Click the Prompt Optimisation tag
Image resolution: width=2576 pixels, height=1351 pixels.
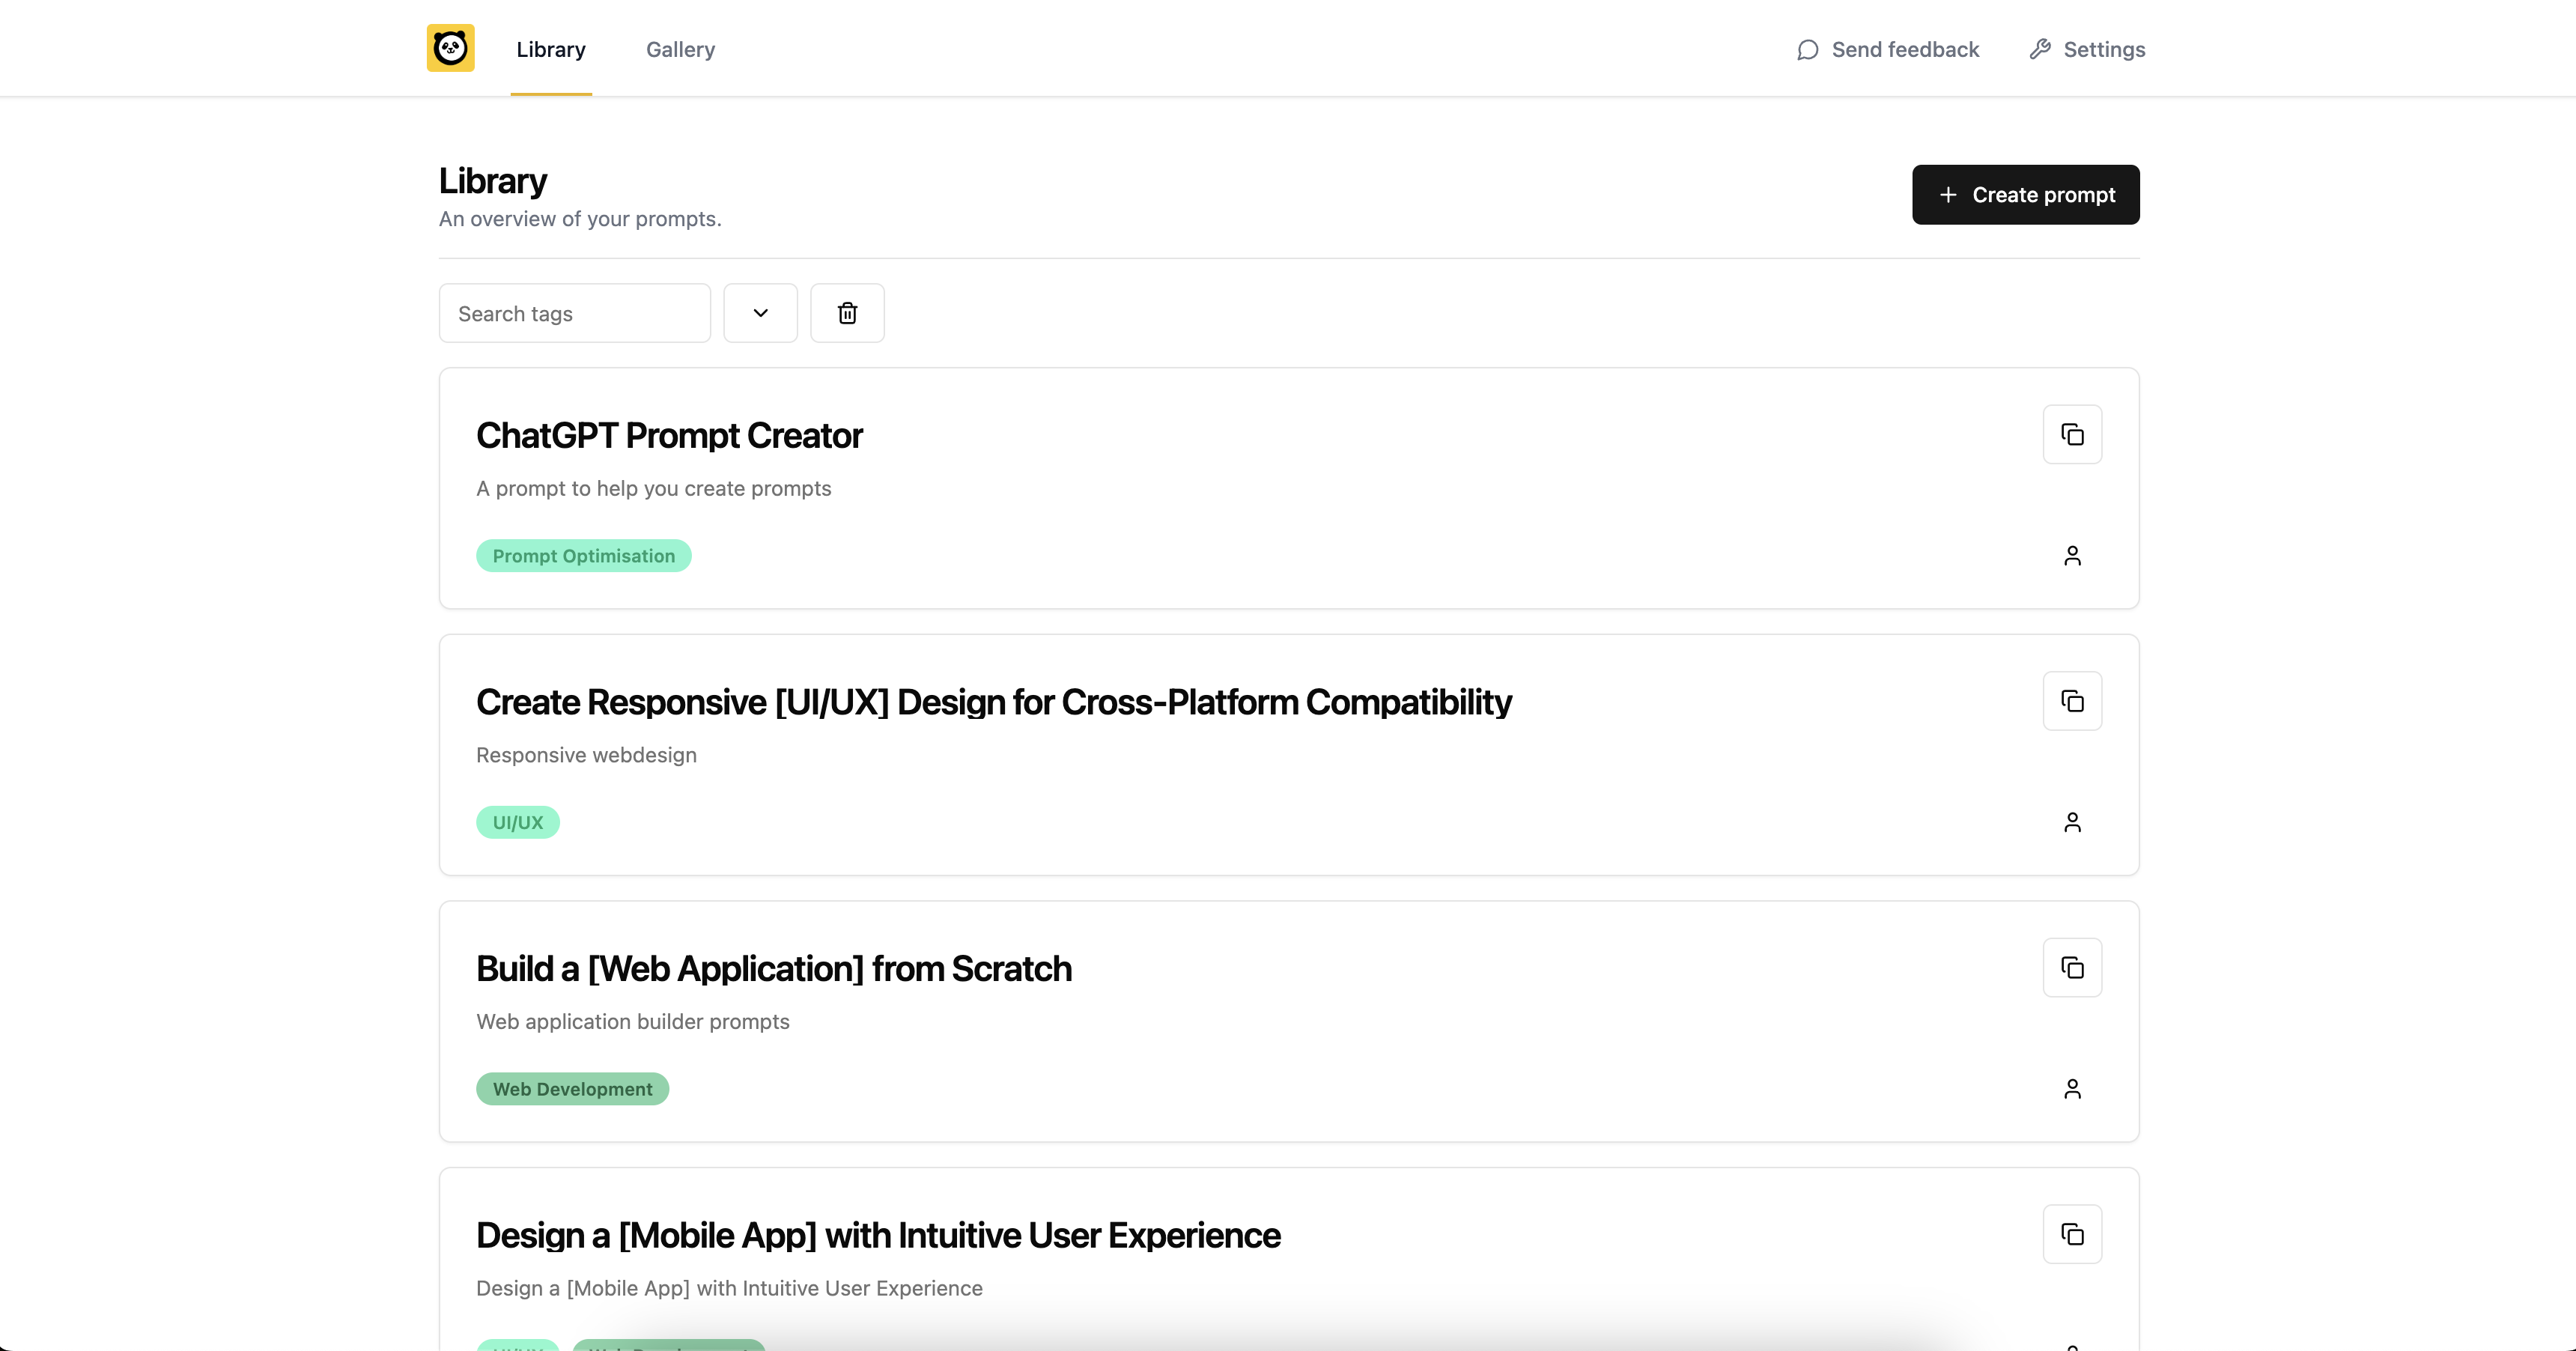click(583, 556)
